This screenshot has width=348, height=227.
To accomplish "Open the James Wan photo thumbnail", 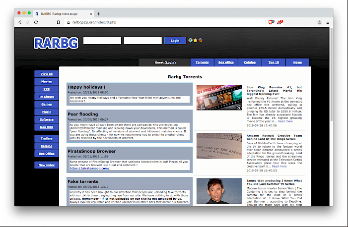I will [x=219, y=191].
